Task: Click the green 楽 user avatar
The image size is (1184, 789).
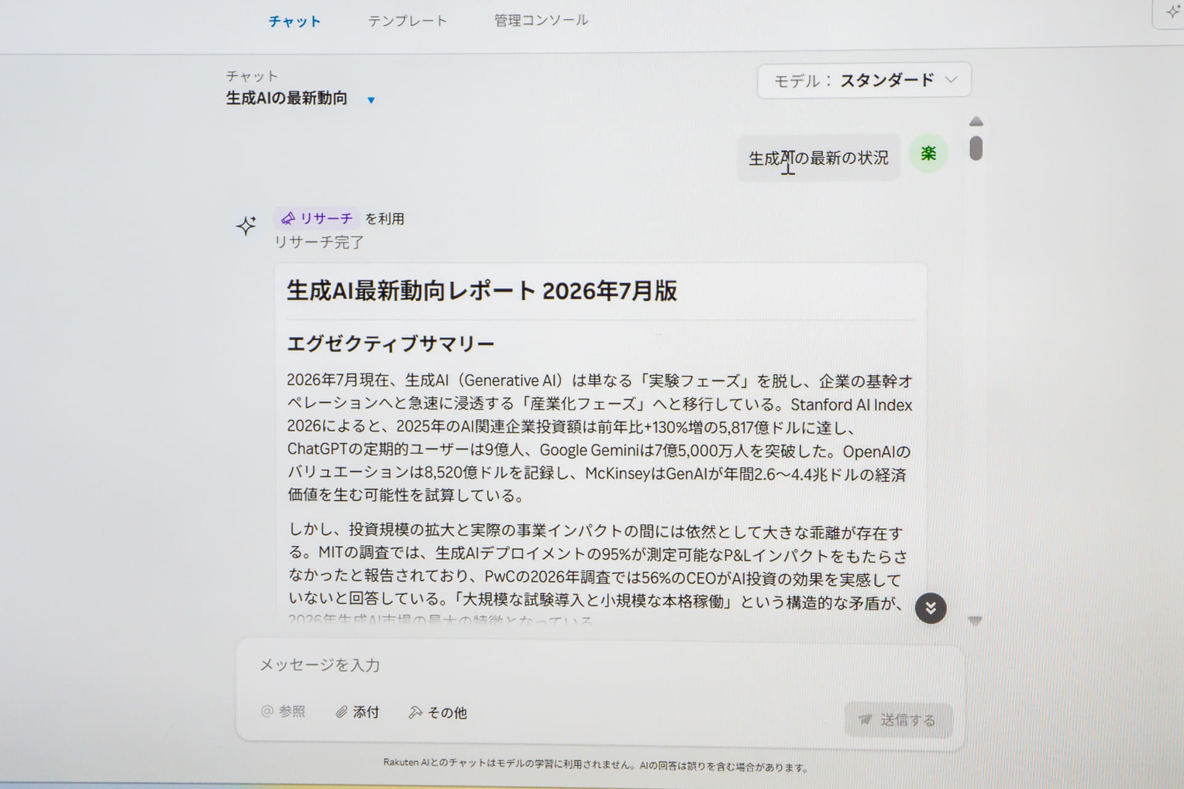Action: 928,153
